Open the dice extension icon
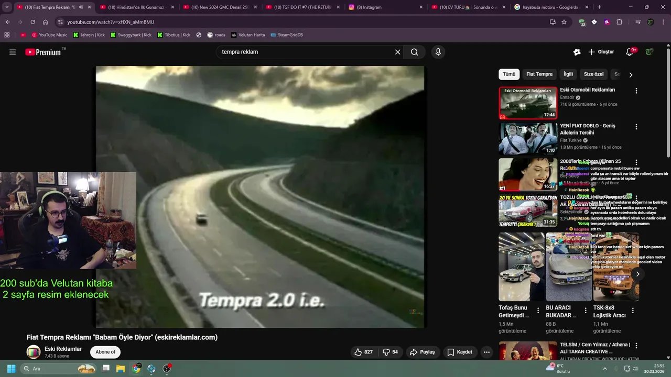 tap(594, 22)
